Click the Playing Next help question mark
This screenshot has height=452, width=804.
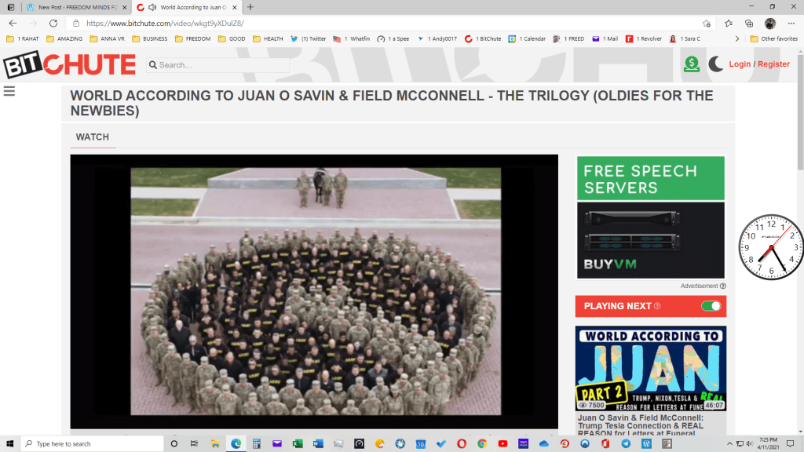(x=657, y=306)
